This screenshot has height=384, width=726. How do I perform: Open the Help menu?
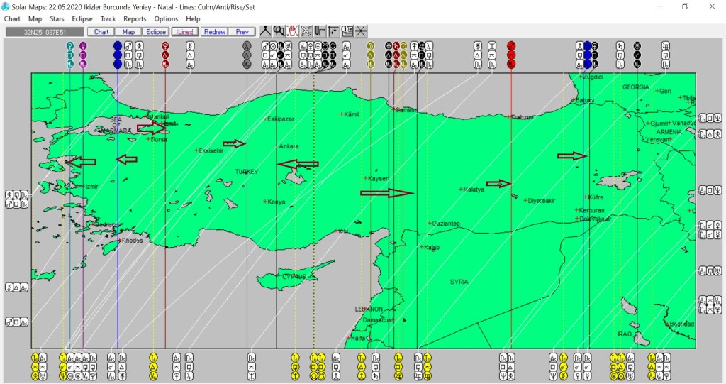193,18
